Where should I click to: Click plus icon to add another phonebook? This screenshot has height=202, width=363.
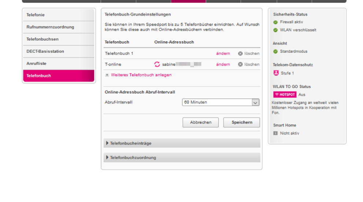[x=107, y=75]
